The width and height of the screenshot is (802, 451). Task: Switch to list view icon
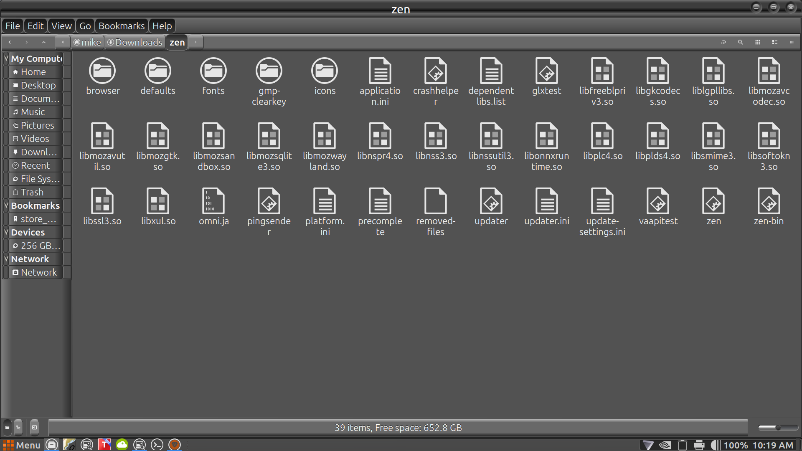pos(774,42)
